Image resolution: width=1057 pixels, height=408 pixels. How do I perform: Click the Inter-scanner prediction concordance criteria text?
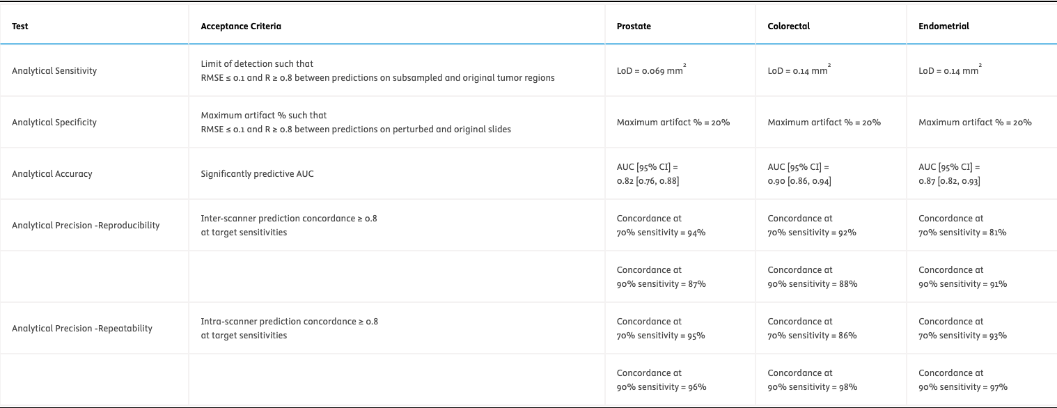(x=289, y=226)
